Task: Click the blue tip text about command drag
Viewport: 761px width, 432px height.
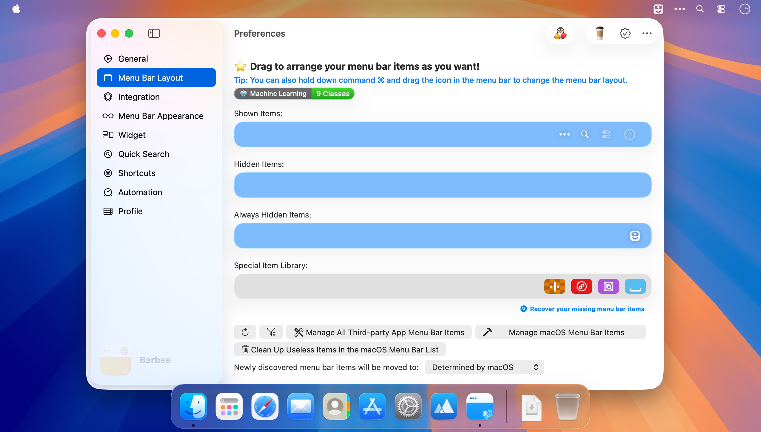Action: [431, 80]
